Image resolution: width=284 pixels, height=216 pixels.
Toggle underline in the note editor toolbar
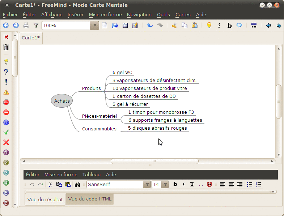[x=192, y=184]
